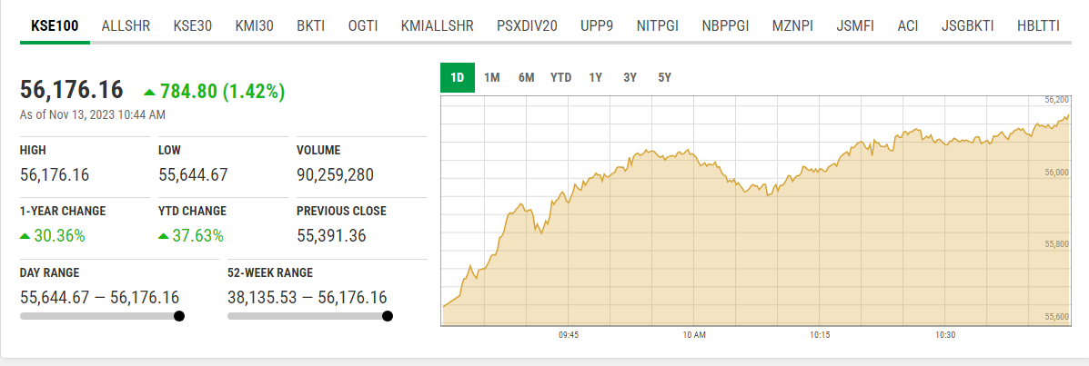The image size is (1089, 366).
Task: Click the 1-year change green arrow
Action: pos(25,236)
